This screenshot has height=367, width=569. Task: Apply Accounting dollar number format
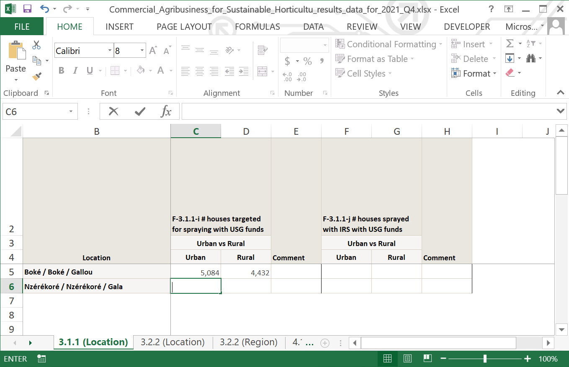287,62
